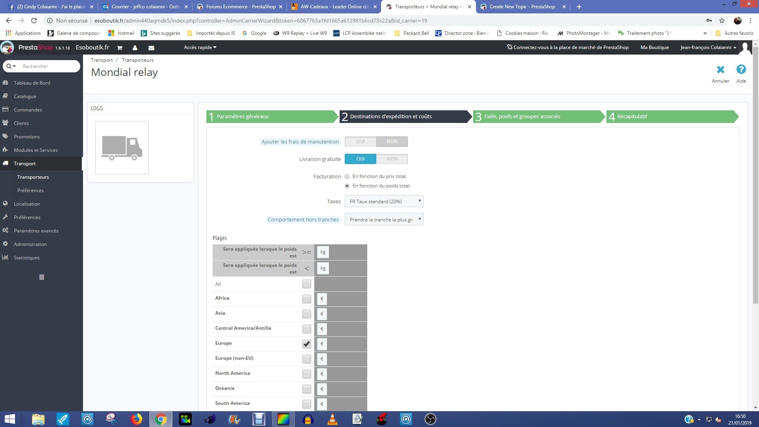
Task: Open Aide help question mark icon
Action: (x=741, y=70)
